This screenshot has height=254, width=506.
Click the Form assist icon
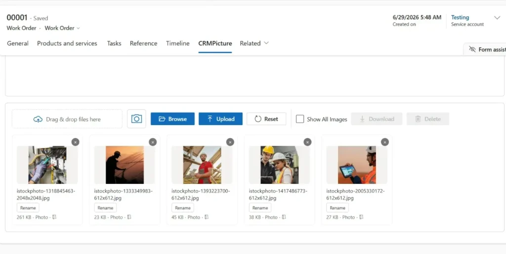pos(472,49)
